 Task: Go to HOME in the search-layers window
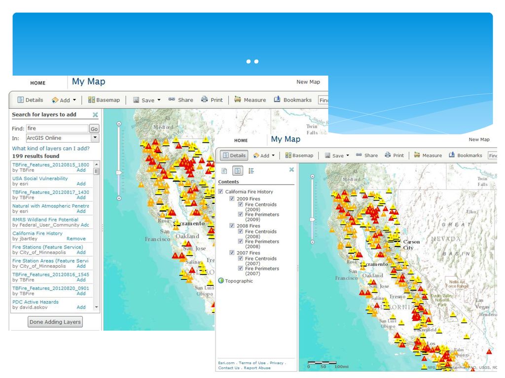tap(38, 83)
